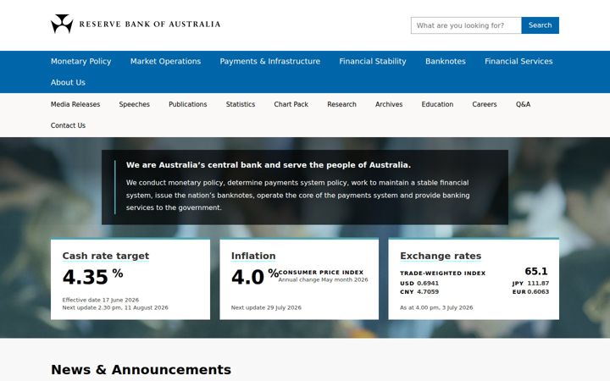Click the blue Search button
Screen dimensions: 610x381
tap(540, 25)
